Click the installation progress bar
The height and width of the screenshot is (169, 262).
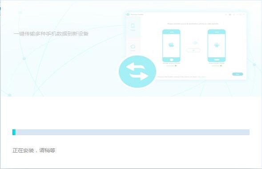click(131, 132)
